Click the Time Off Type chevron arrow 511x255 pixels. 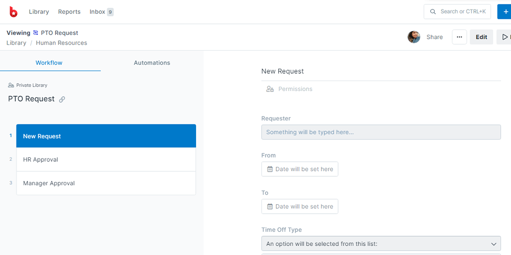pyautogui.click(x=494, y=244)
